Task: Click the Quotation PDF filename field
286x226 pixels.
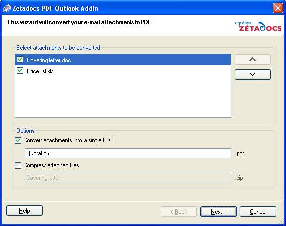Action: 128,153
